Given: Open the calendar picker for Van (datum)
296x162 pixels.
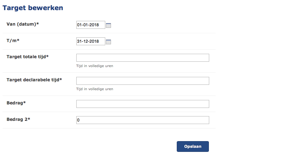Looking at the screenshot, I should pos(108,25).
